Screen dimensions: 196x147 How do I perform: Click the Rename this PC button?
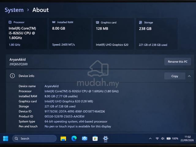[178, 62]
